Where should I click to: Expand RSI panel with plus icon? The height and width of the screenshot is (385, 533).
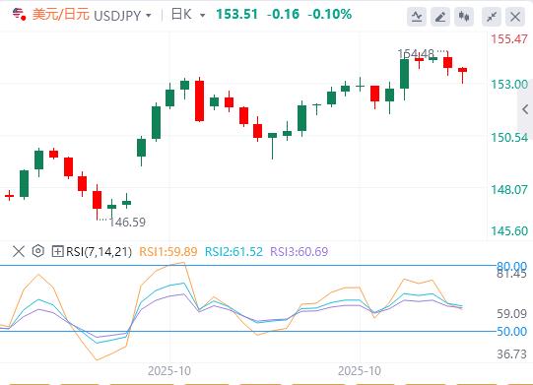coord(57,251)
